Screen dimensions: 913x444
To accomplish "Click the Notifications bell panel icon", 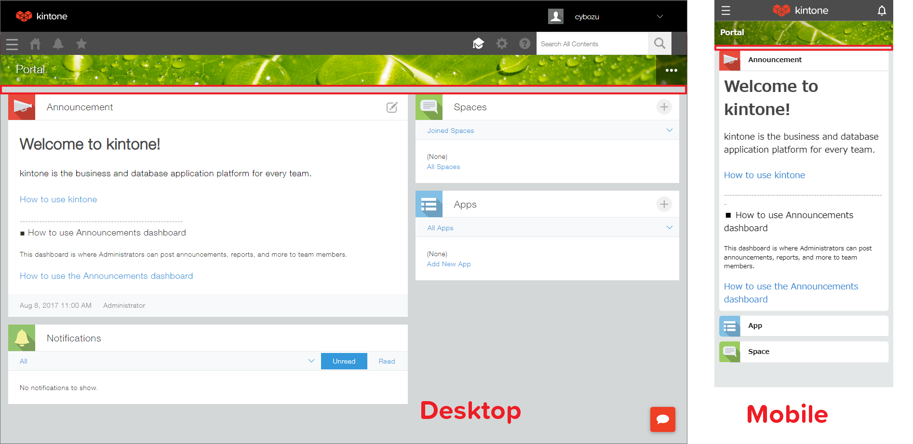I will point(22,338).
